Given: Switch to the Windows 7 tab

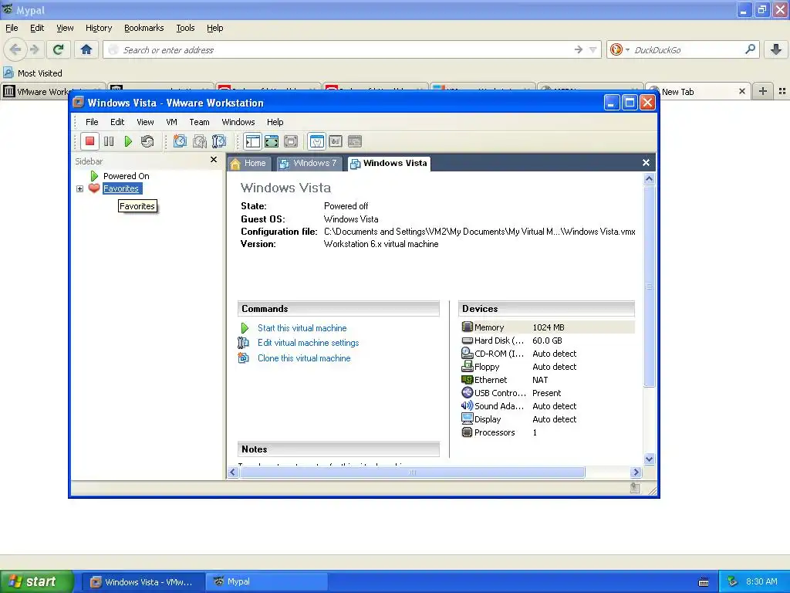Looking at the screenshot, I should tap(309, 164).
